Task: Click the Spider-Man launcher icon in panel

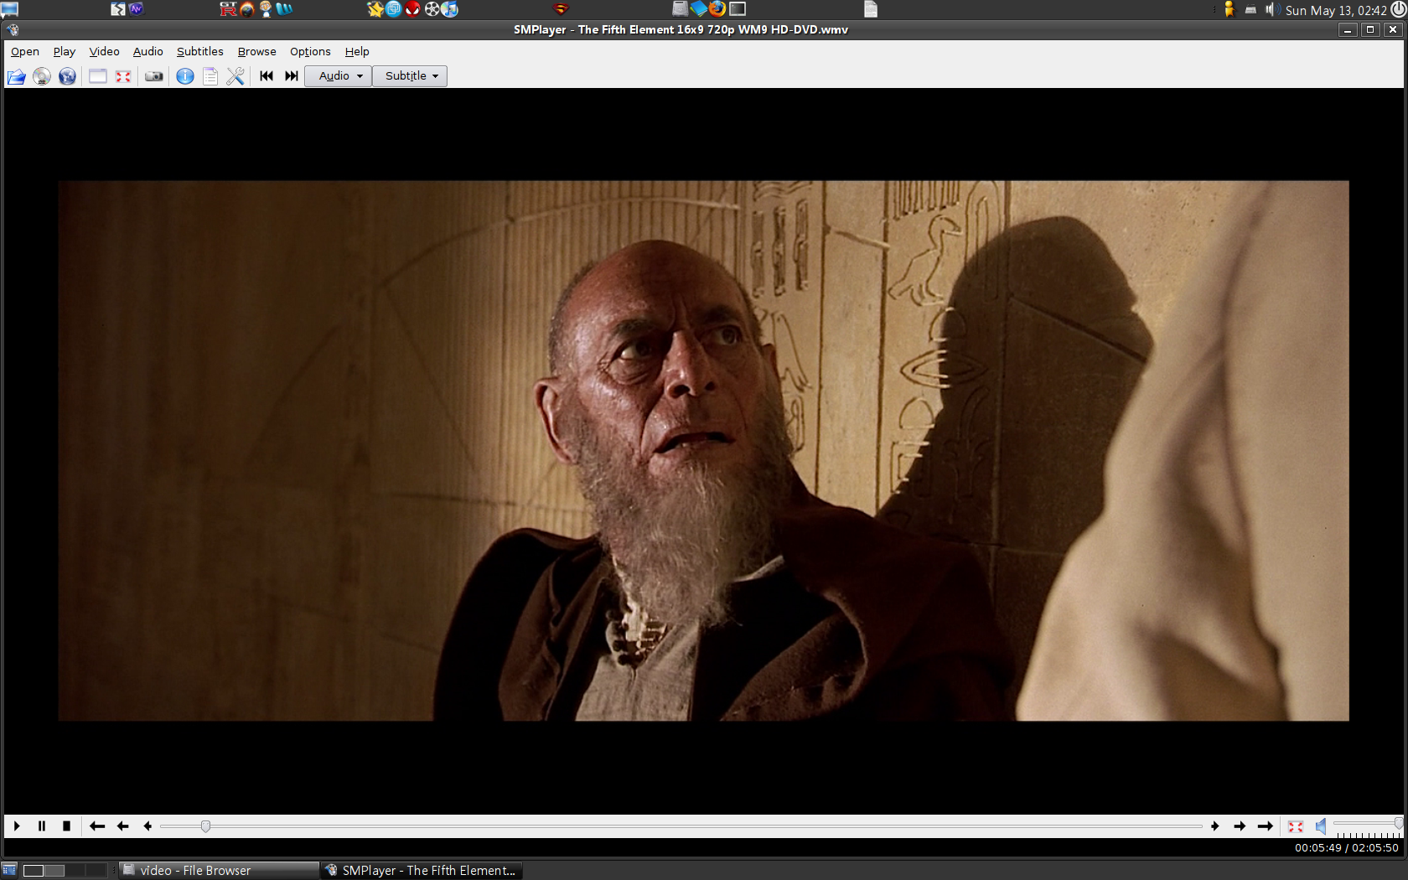Action: coord(412,9)
